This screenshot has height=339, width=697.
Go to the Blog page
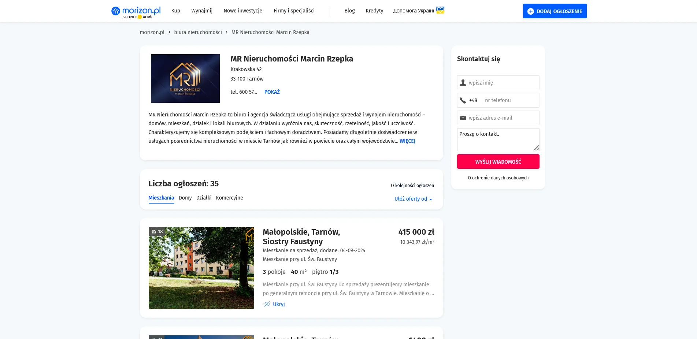coord(349,11)
